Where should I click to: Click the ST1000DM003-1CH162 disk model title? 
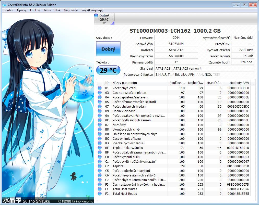[x=160, y=31]
